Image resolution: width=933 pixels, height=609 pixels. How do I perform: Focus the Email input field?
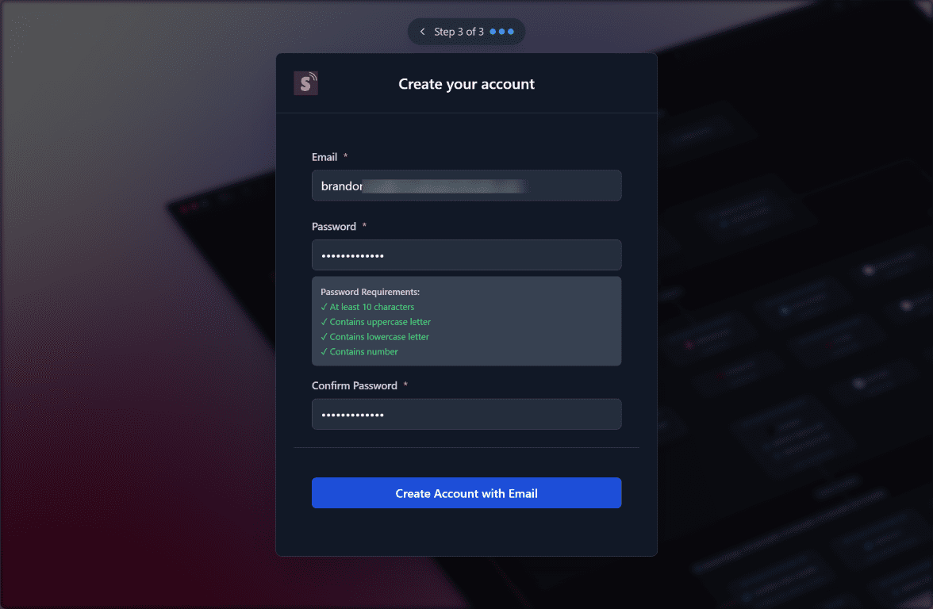(x=466, y=186)
